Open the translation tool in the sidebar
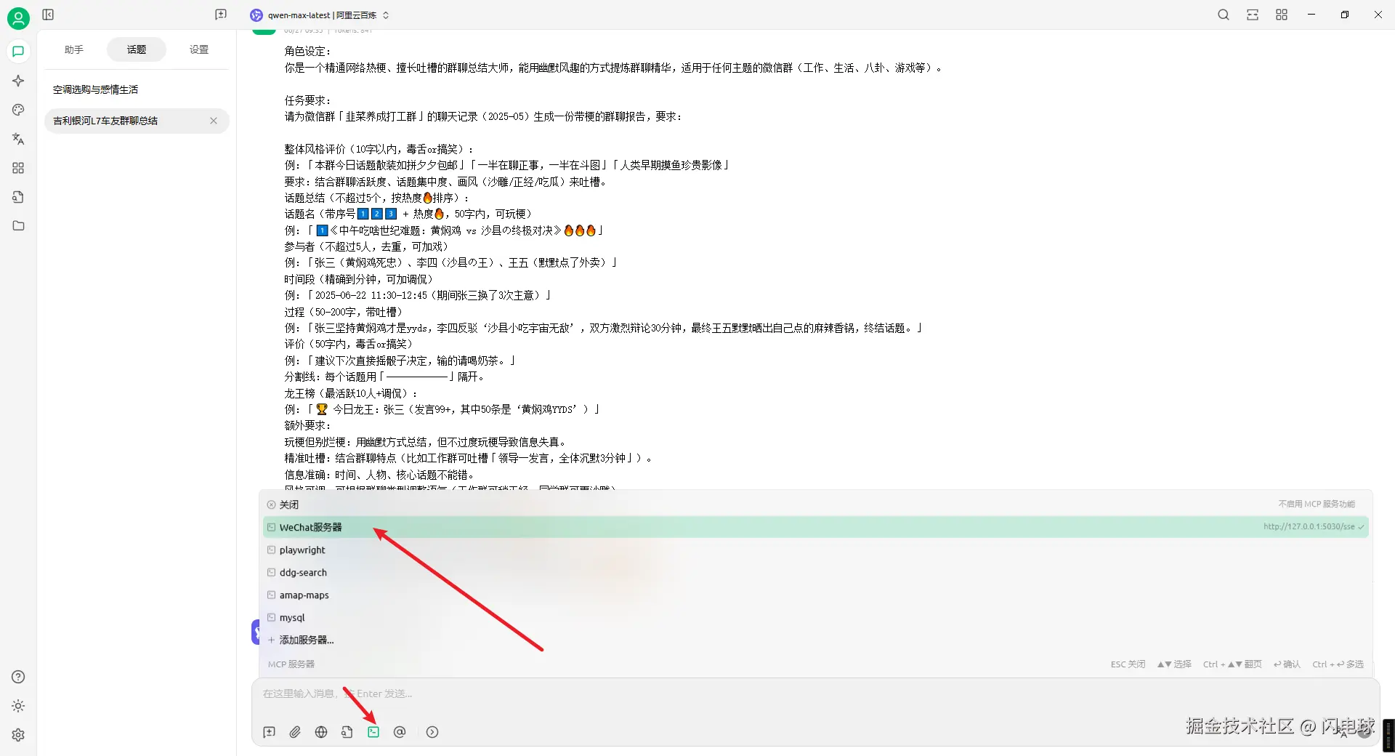Image resolution: width=1395 pixels, height=756 pixels. tap(18, 139)
